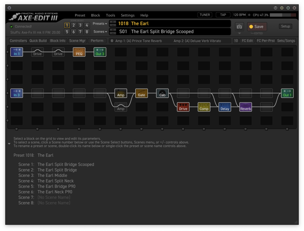Click the preset name field The Earl
The height and width of the screenshot is (231, 304).
click(x=180, y=24)
